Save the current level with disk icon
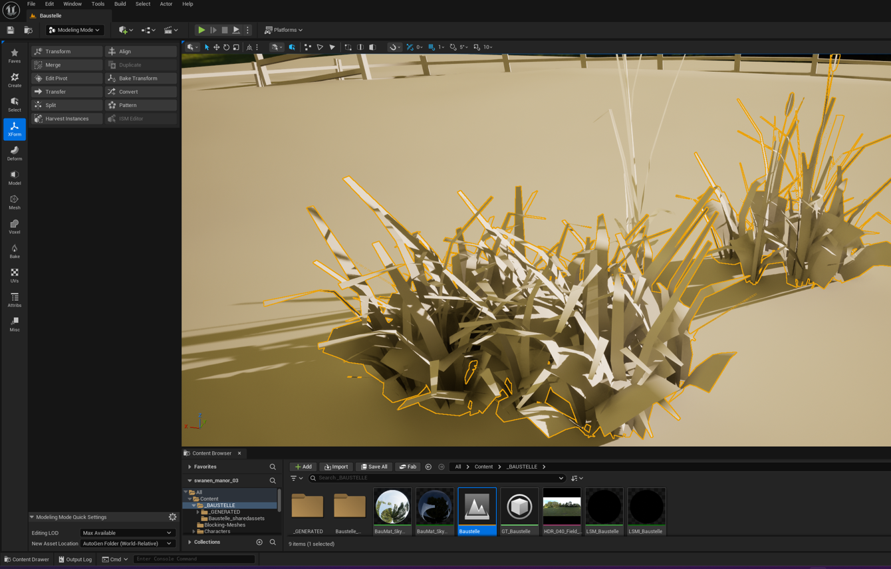The width and height of the screenshot is (891, 569). coord(11,30)
